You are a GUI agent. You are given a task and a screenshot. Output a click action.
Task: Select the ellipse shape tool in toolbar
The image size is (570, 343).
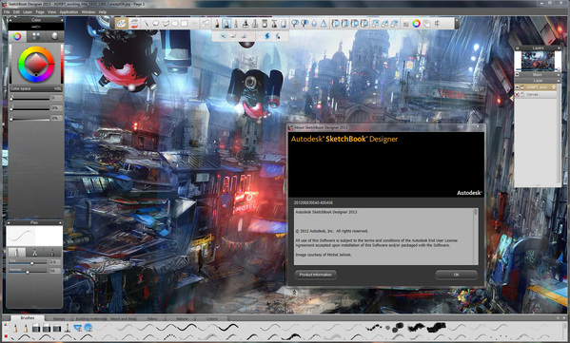click(175, 24)
